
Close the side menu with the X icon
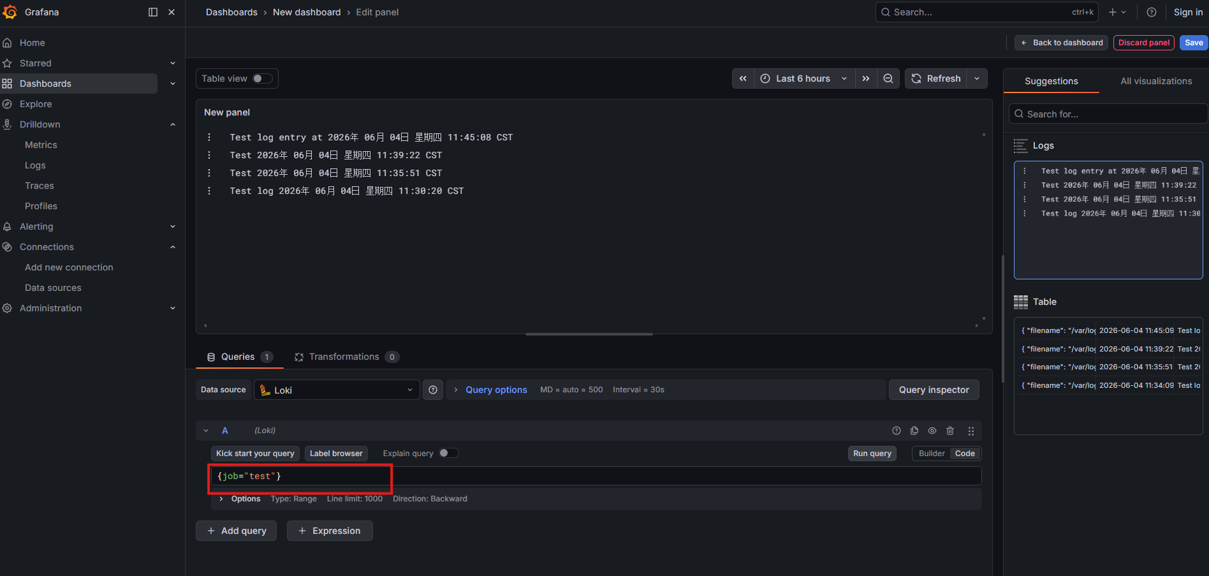point(172,12)
